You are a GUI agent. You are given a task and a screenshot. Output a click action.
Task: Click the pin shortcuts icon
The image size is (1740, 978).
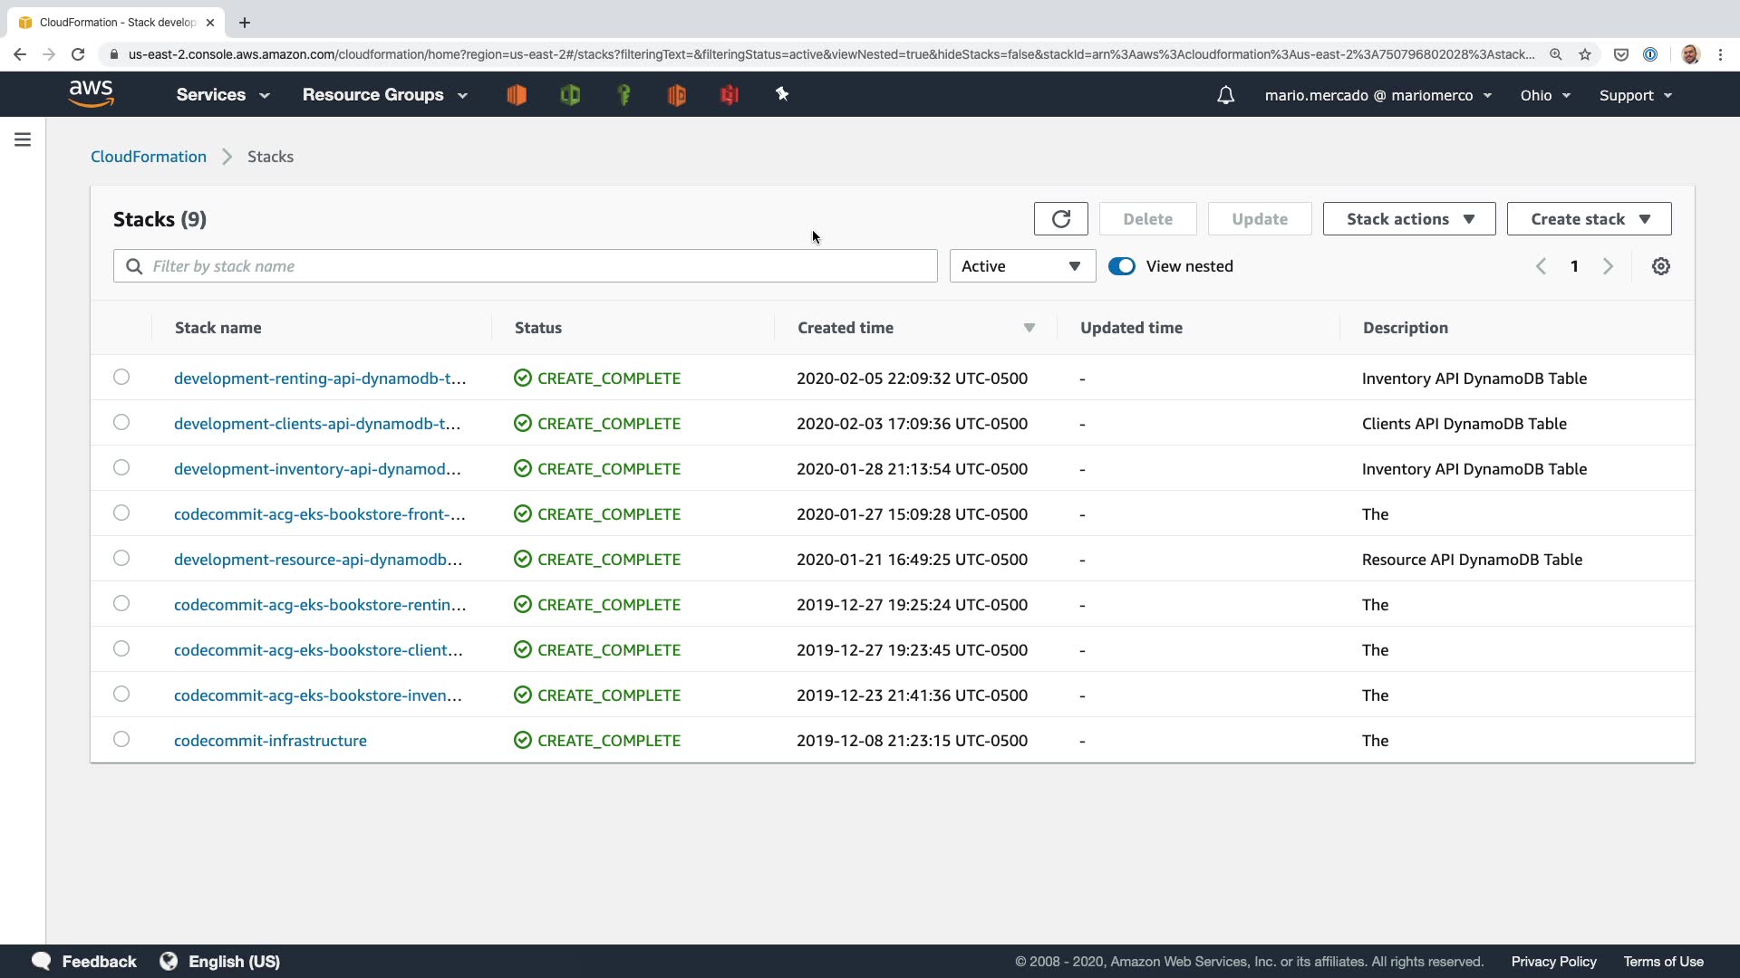tap(782, 94)
